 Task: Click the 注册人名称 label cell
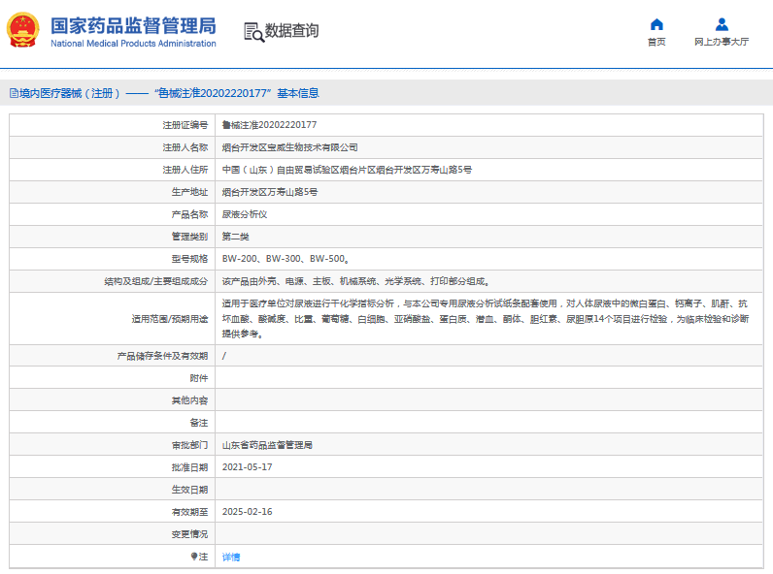click(x=112, y=147)
